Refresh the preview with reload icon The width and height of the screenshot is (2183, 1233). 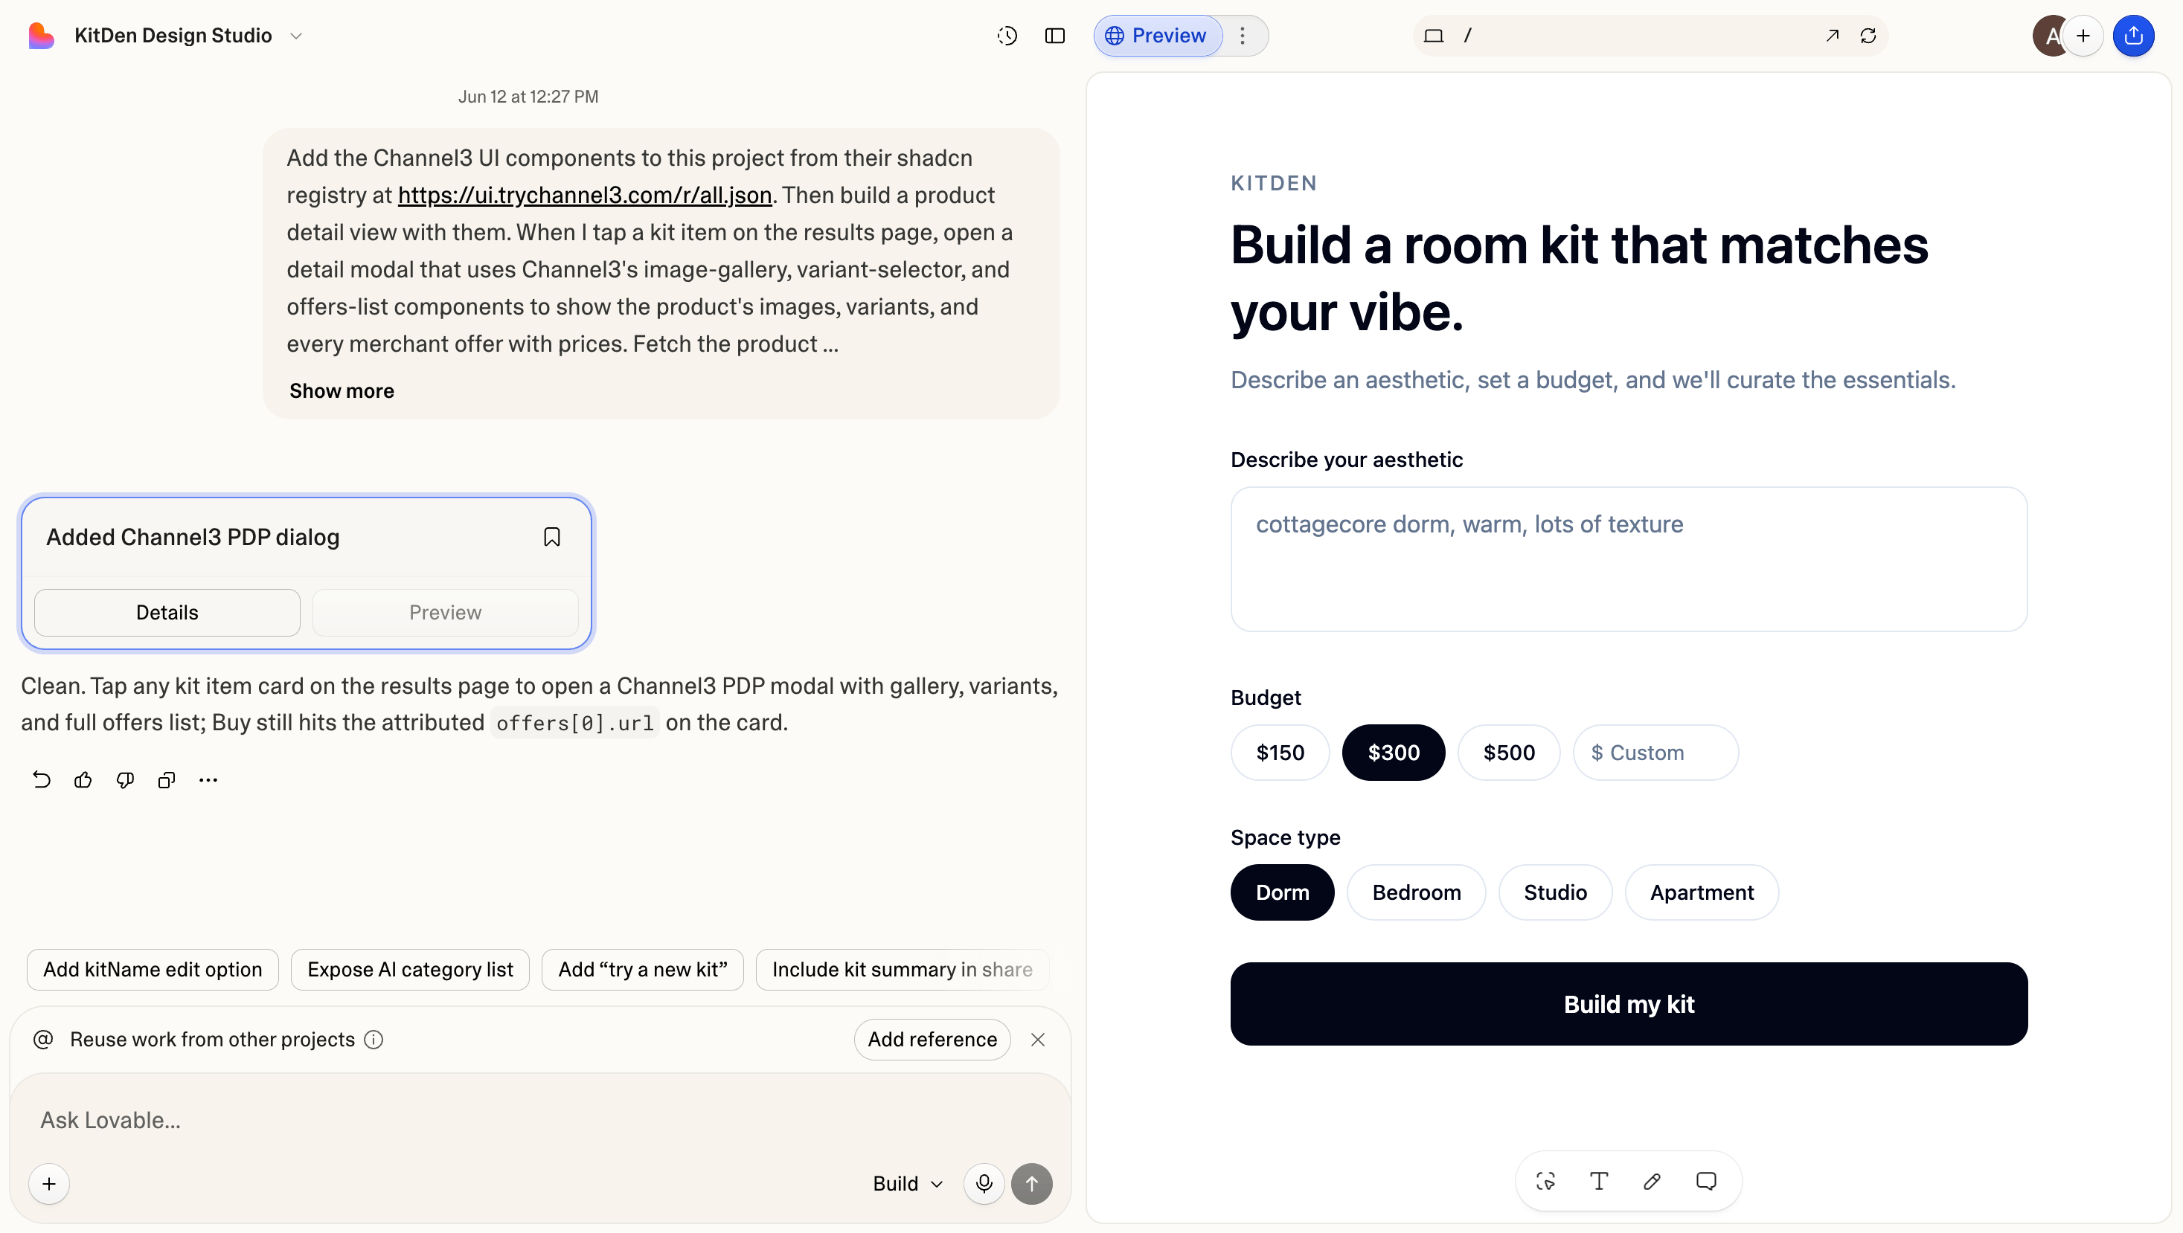tap(1868, 36)
